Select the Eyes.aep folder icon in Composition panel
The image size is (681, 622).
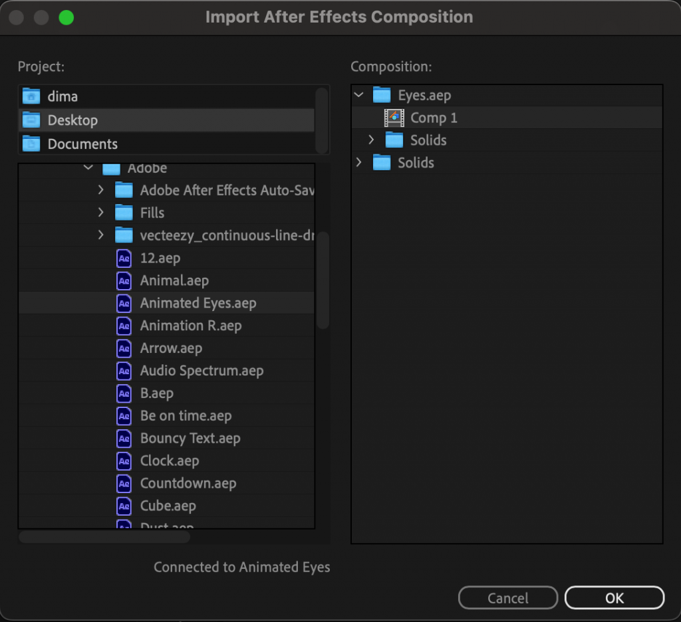pos(381,94)
